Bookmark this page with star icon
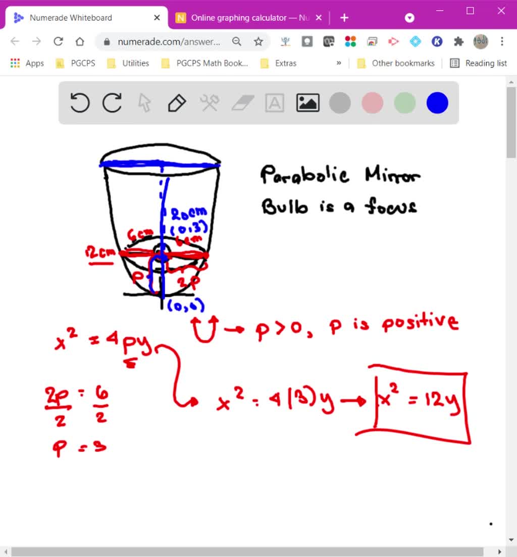Screen dimensions: 517x557 click(x=258, y=41)
